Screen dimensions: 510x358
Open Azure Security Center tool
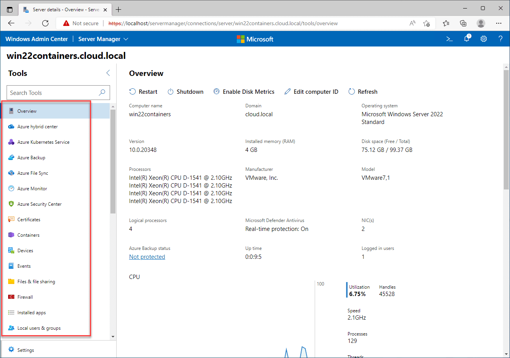39,204
